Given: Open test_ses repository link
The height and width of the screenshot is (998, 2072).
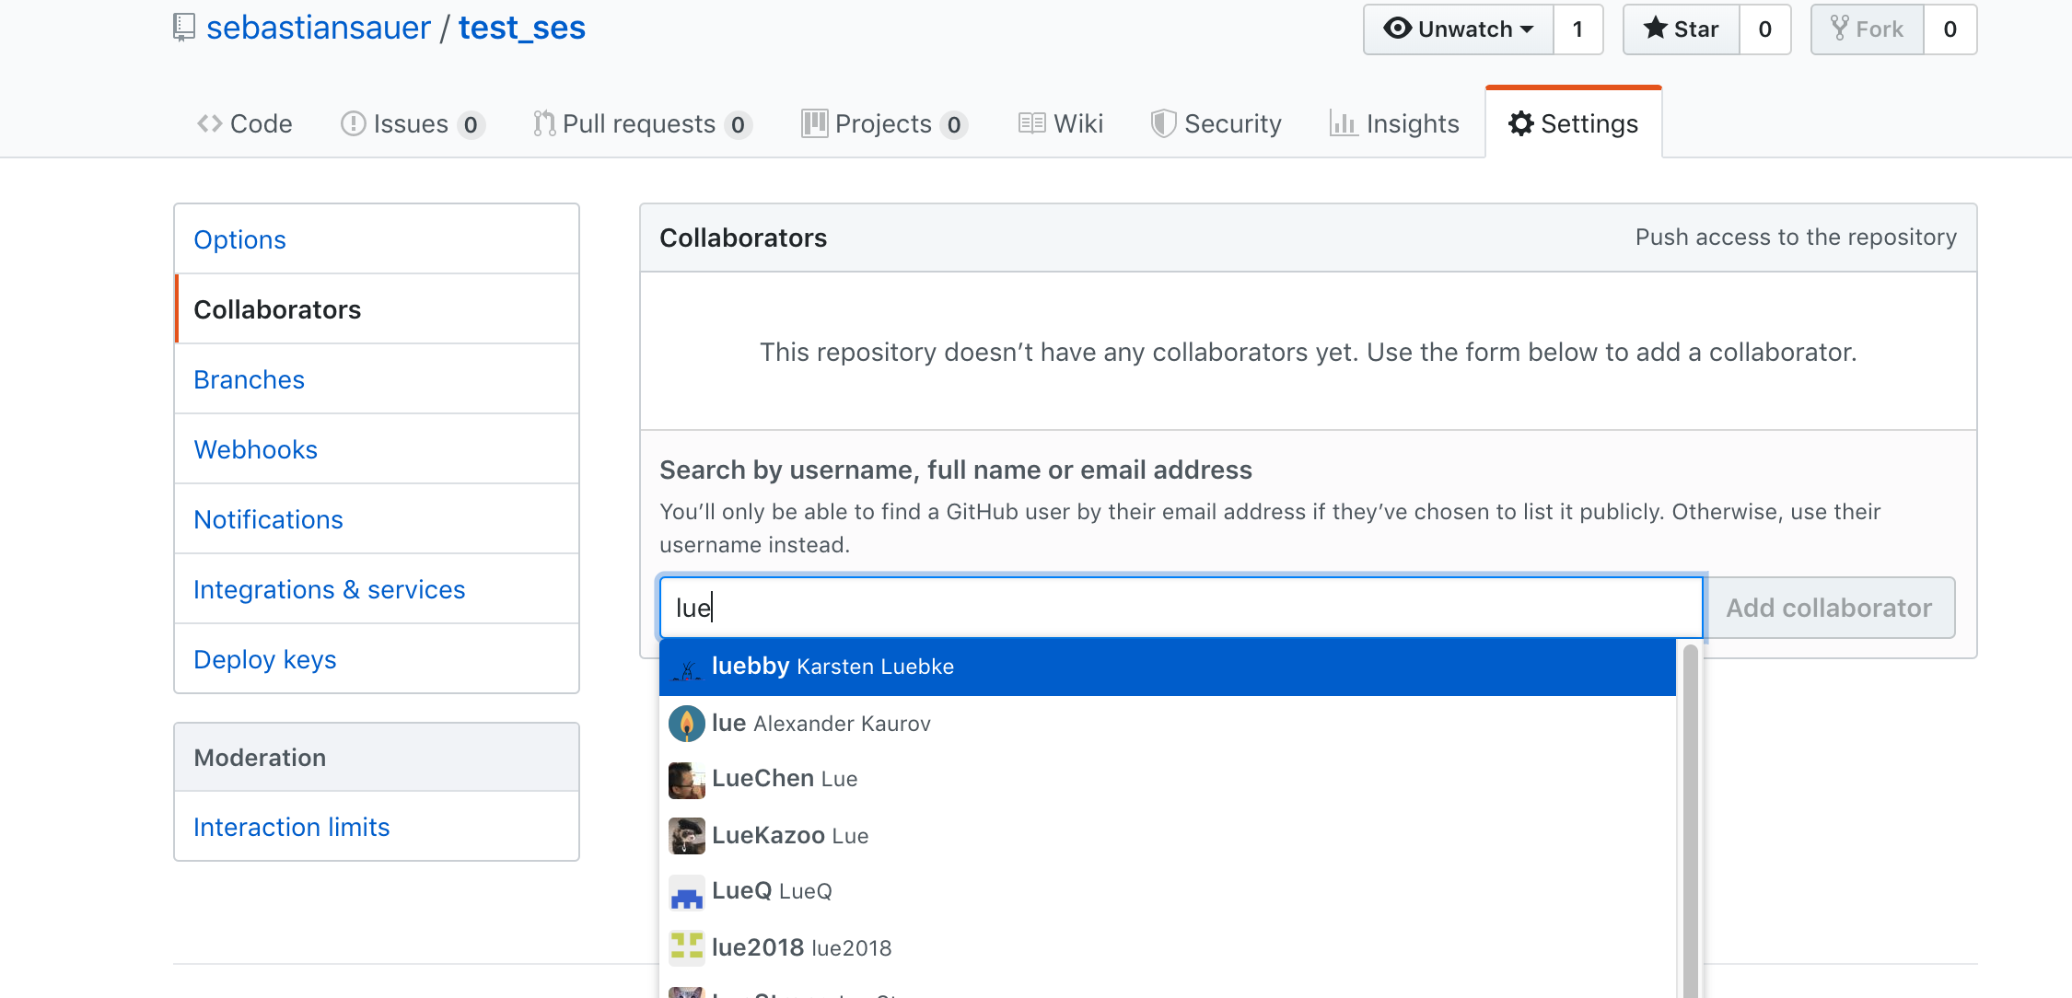Looking at the screenshot, I should [522, 28].
